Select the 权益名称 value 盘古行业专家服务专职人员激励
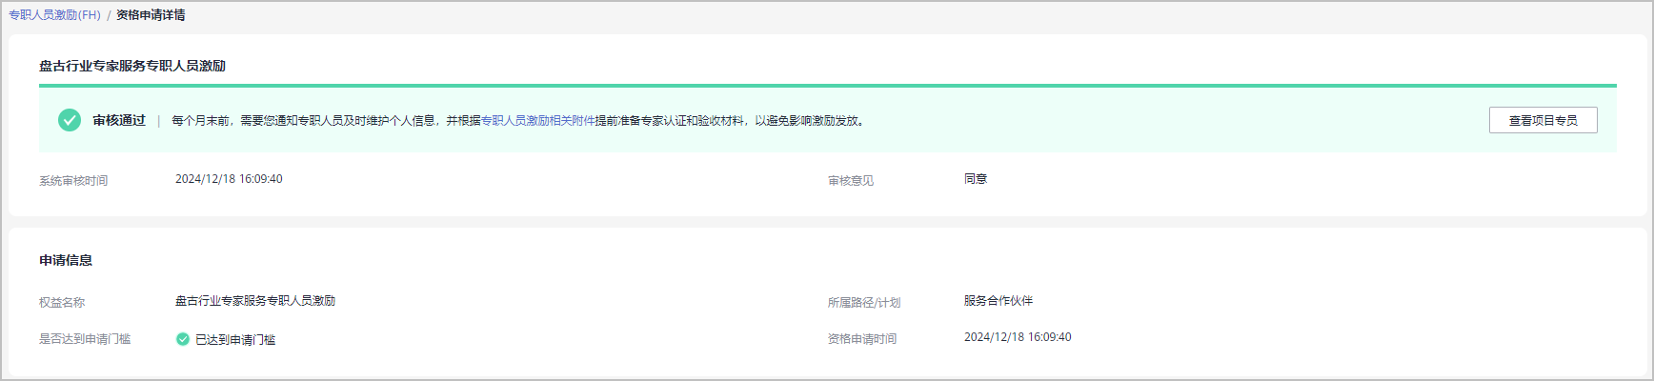The height and width of the screenshot is (381, 1654). tap(255, 301)
